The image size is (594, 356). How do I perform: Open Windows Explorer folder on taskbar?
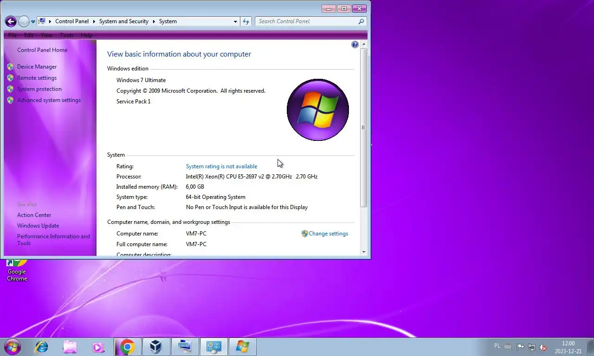tap(70, 347)
